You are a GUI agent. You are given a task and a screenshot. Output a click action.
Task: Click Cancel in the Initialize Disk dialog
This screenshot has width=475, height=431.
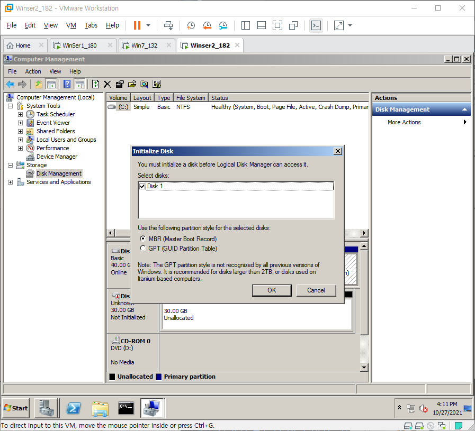coord(316,290)
